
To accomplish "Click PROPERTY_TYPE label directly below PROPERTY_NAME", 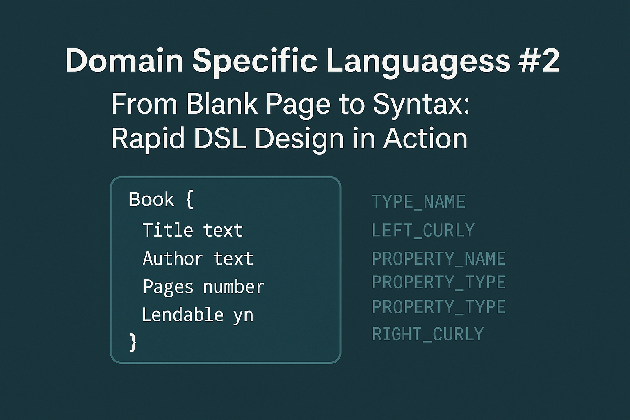I will [x=438, y=282].
